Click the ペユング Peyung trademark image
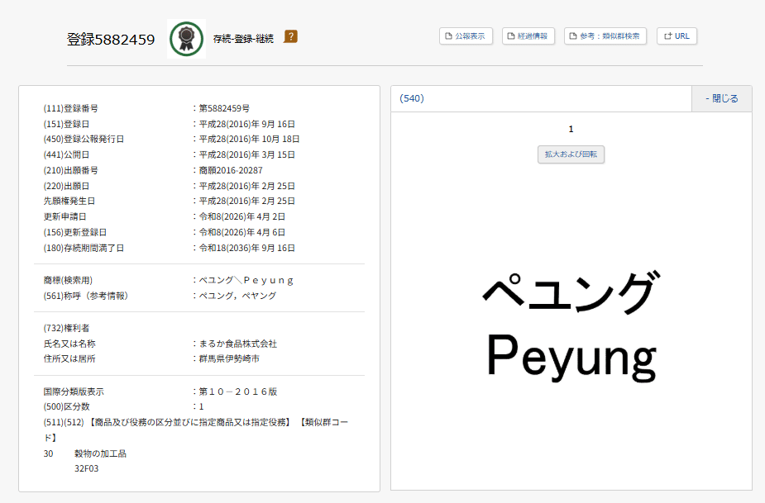The image size is (765, 503). click(571, 325)
